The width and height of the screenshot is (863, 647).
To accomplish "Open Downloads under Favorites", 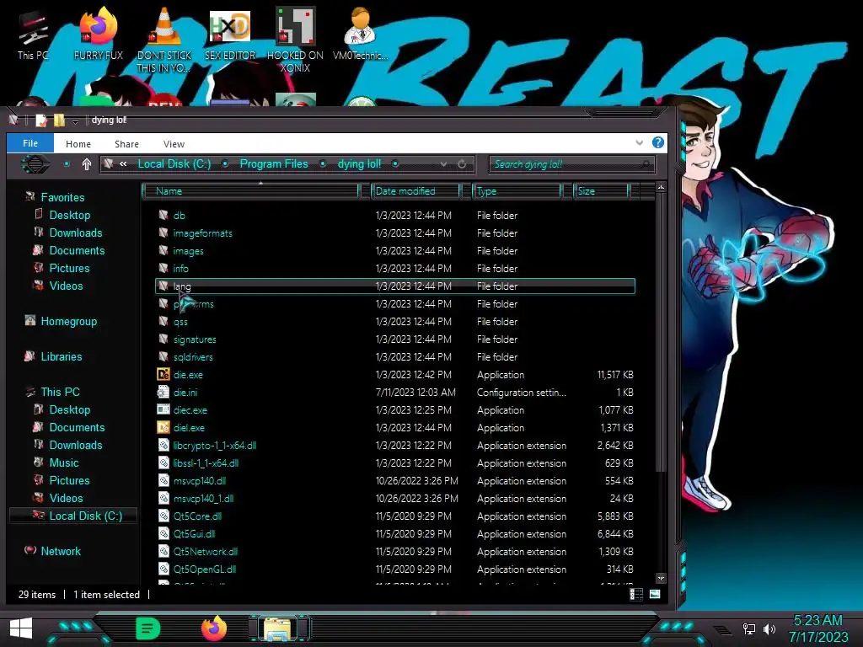I will pyautogui.click(x=75, y=233).
